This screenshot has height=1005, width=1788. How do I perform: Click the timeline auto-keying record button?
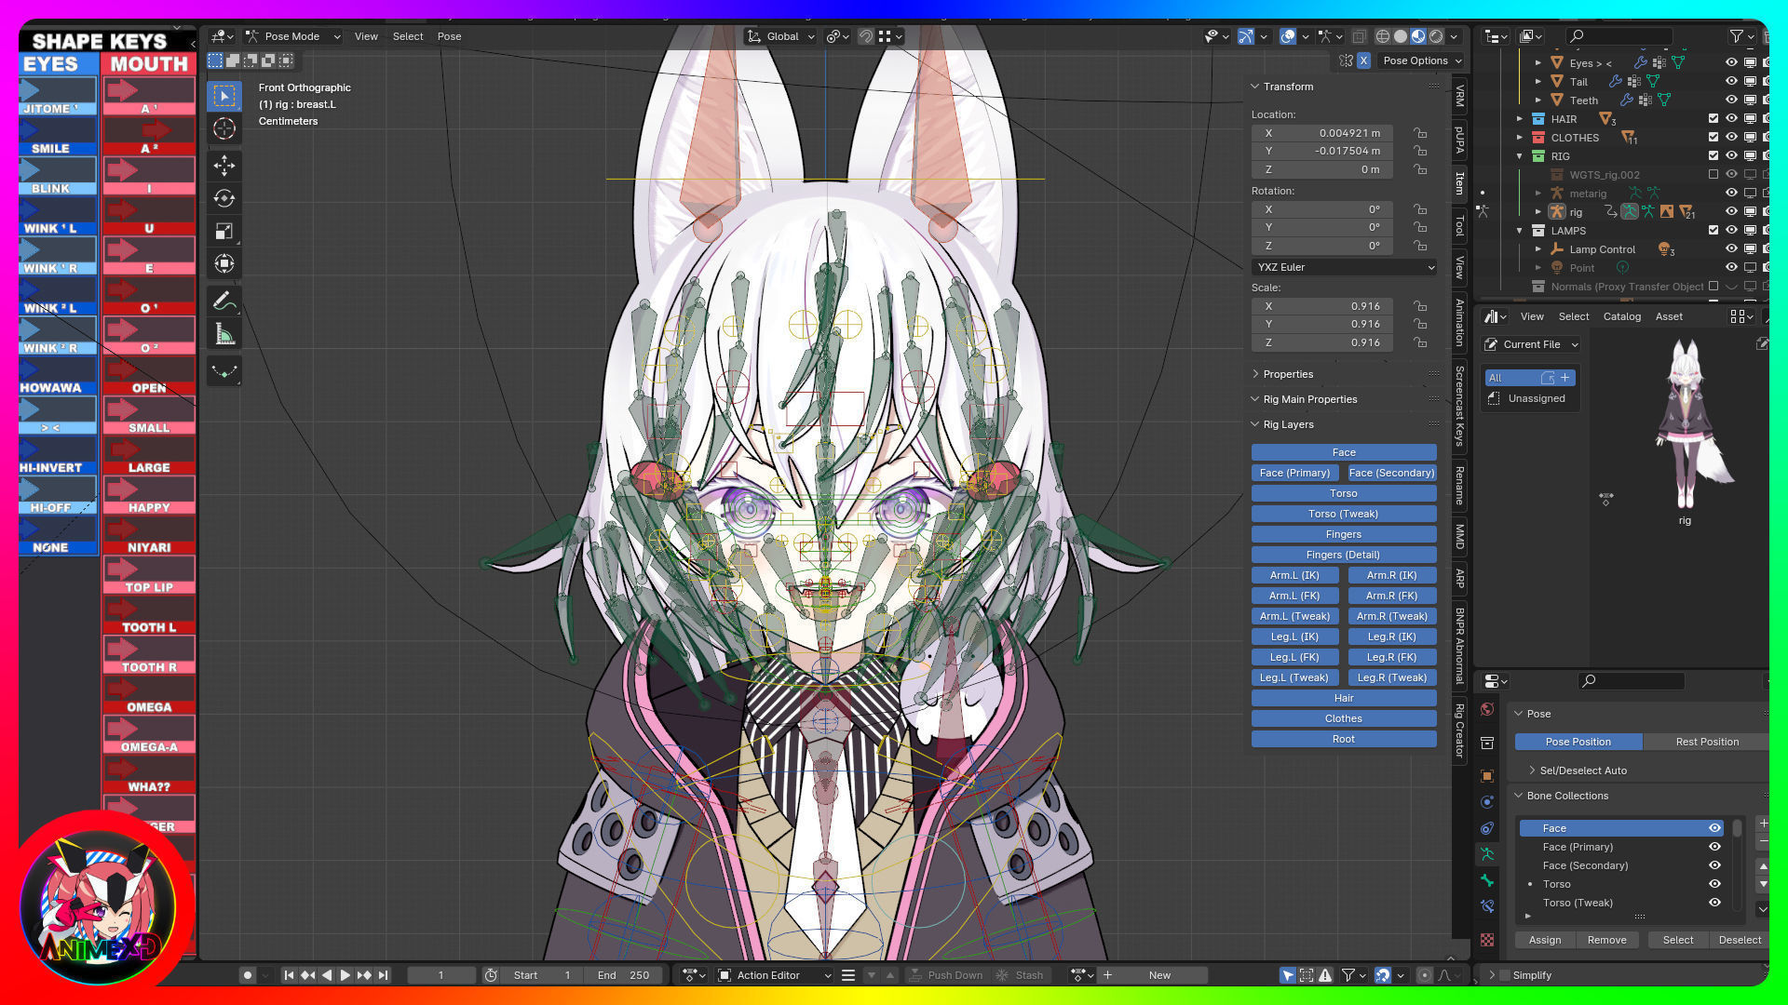[x=247, y=975]
